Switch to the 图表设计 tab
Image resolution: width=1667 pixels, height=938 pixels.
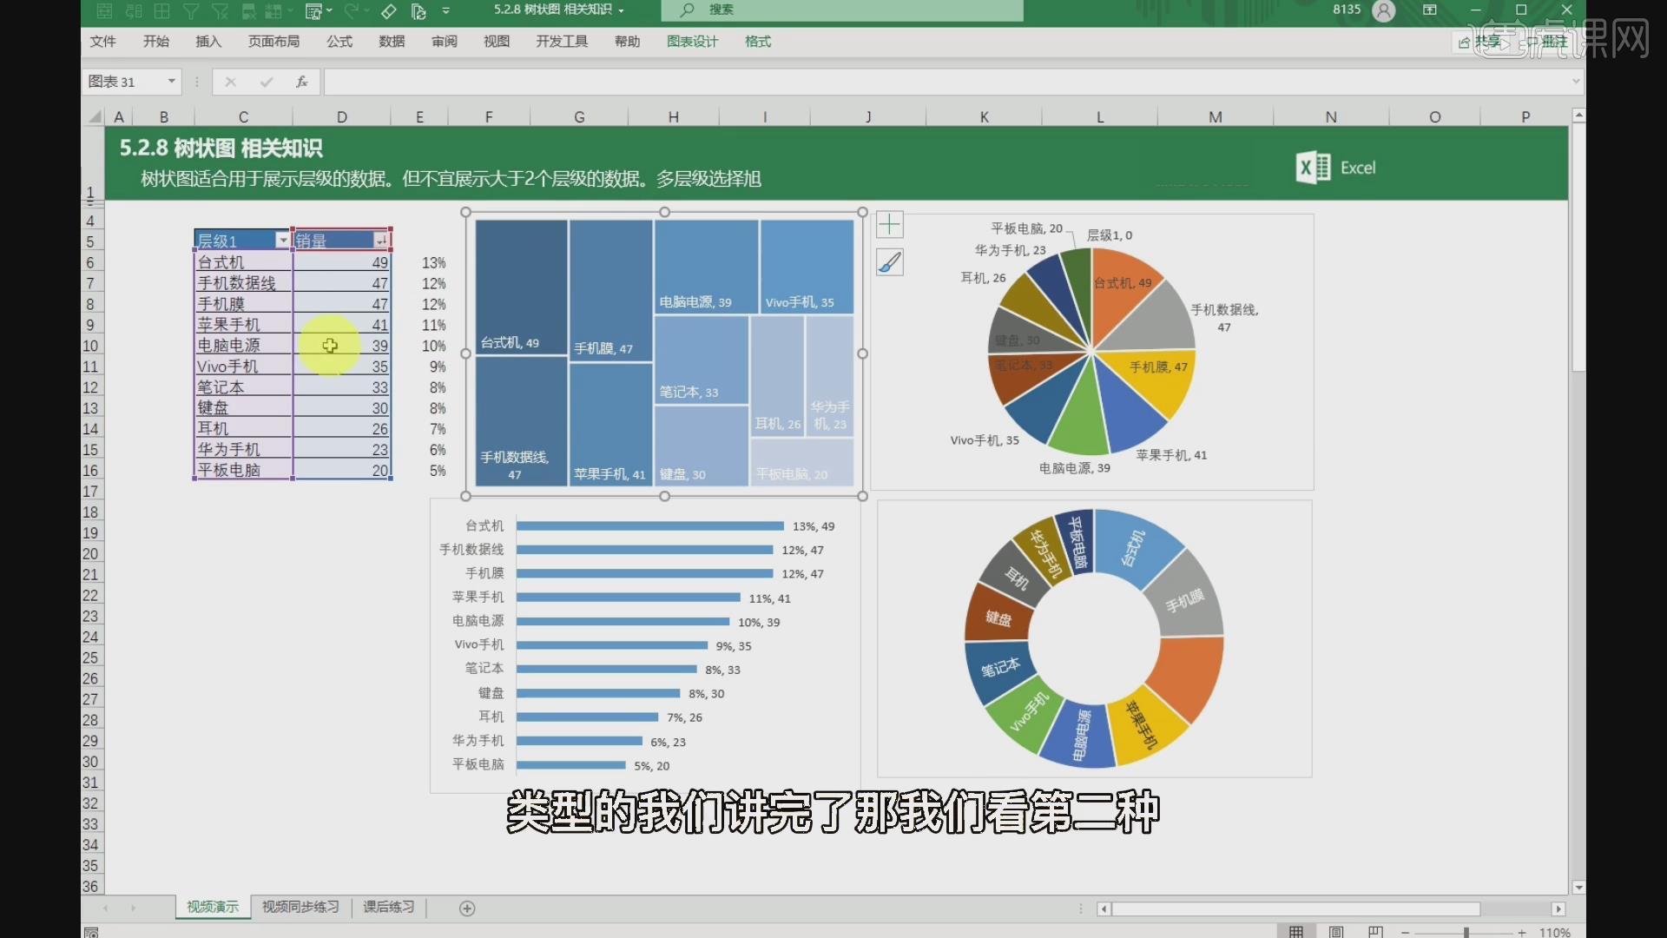(692, 42)
